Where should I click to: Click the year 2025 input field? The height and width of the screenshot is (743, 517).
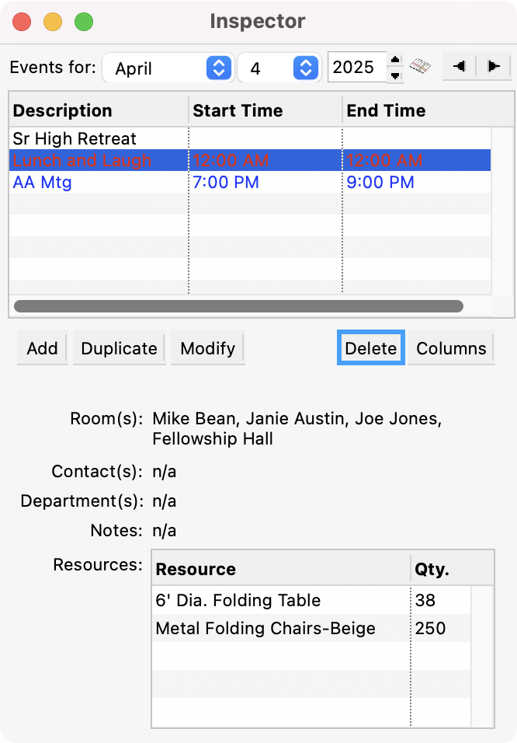tap(355, 68)
